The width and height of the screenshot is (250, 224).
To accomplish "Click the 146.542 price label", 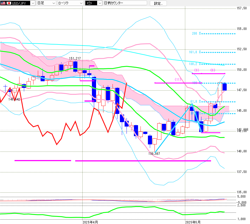I will 14,99.
